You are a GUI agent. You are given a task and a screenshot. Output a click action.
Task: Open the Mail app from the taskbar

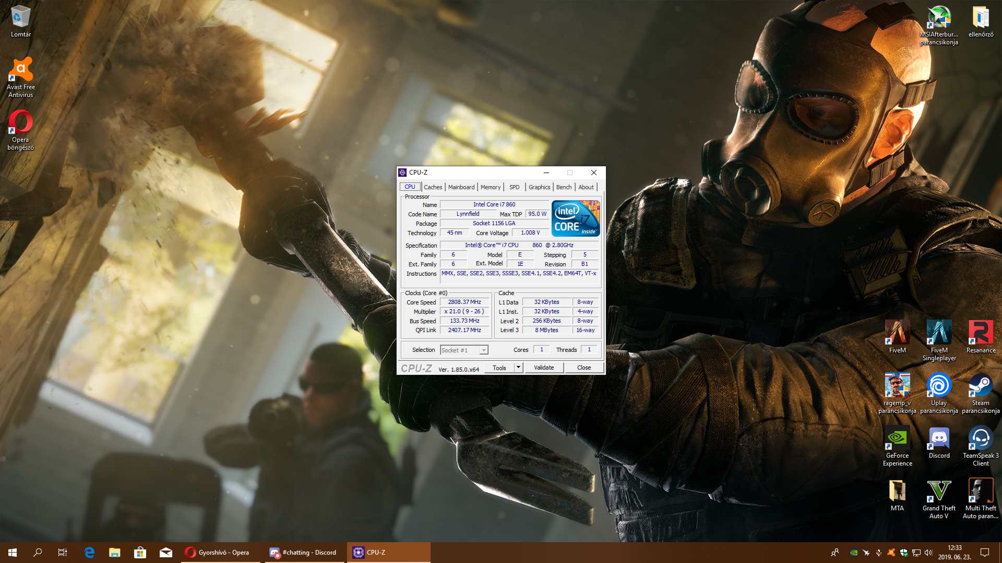pyautogui.click(x=165, y=553)
